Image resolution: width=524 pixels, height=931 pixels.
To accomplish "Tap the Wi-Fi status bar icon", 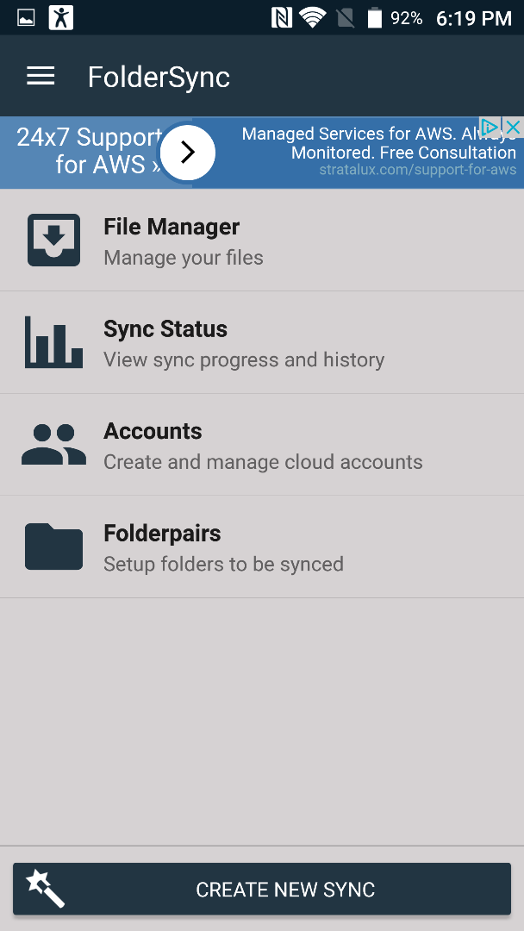I will (311, 18).
